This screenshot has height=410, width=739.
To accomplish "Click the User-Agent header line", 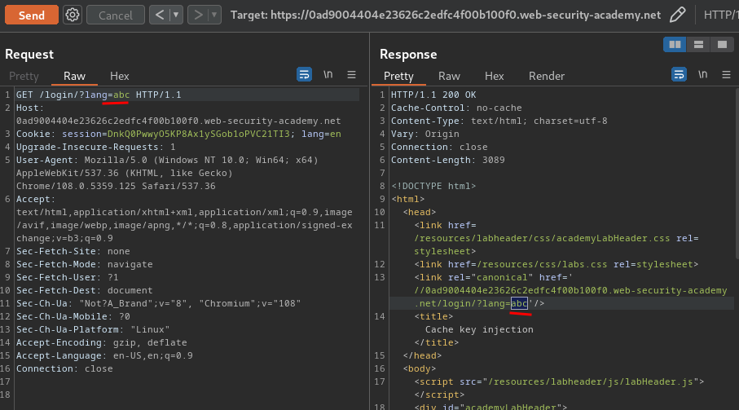I will tap(167, 173).
